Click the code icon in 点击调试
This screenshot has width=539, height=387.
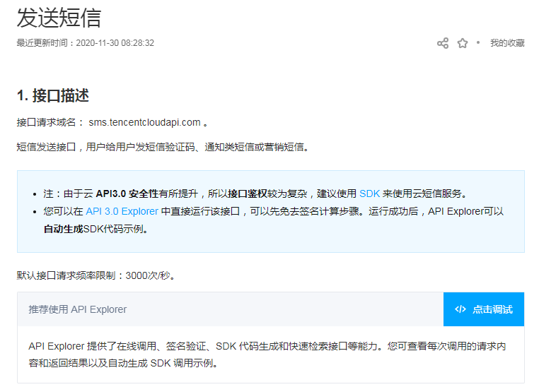pyautogui.click(x=460, y=309)
